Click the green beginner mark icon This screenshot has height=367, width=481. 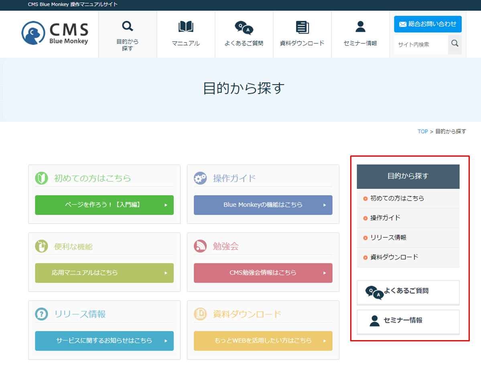click(x=41, y=178)
